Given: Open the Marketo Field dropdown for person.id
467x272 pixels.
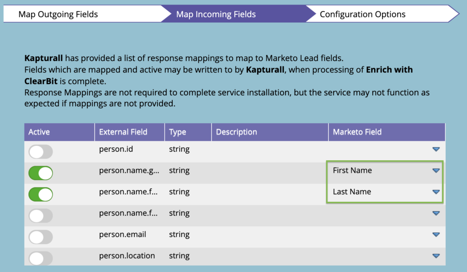Looking at the screenshot, I should coord(436,149).
